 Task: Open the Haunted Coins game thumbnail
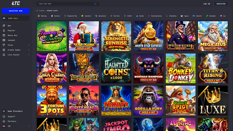pos(116,68)
